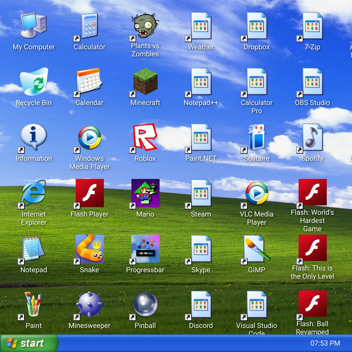Open the Recycle Bin

click(34, 82)
